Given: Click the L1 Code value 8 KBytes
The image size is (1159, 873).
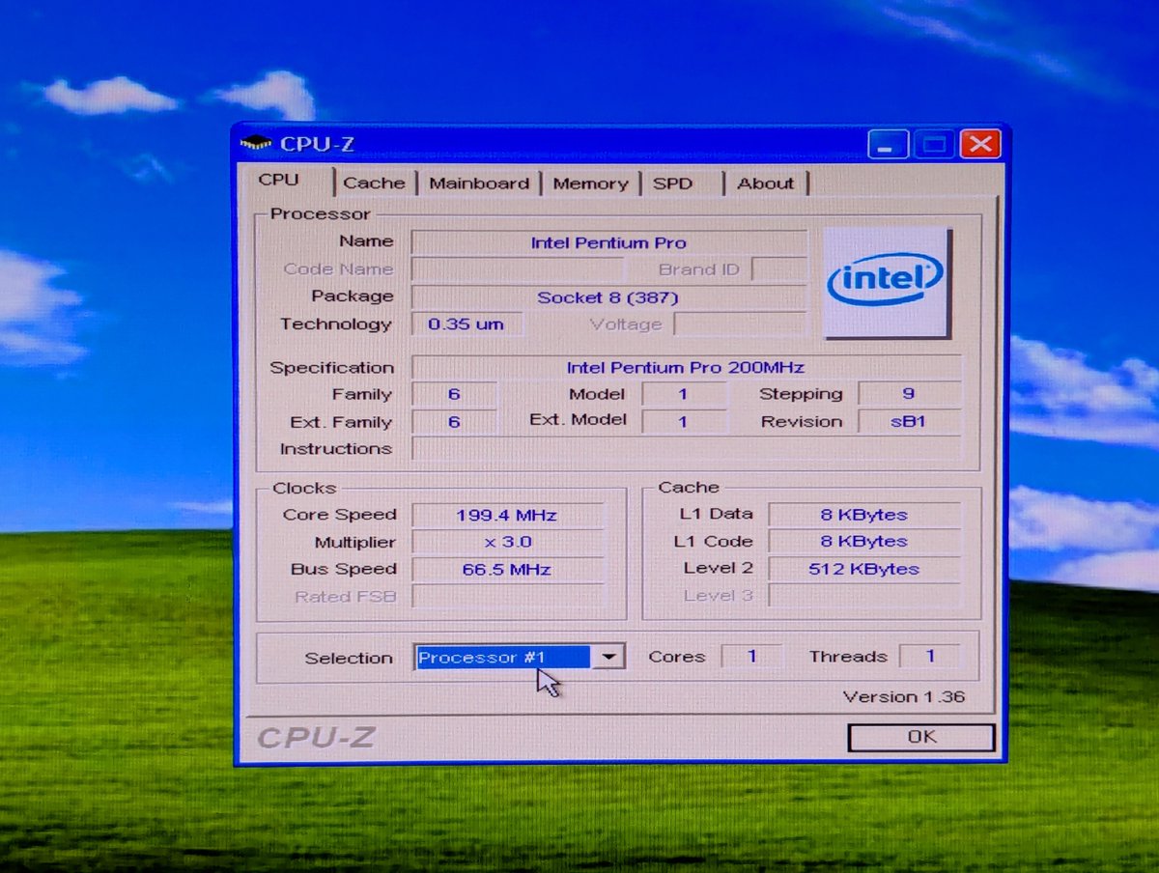Looking at the screenshot, I should tap(864, 542).
